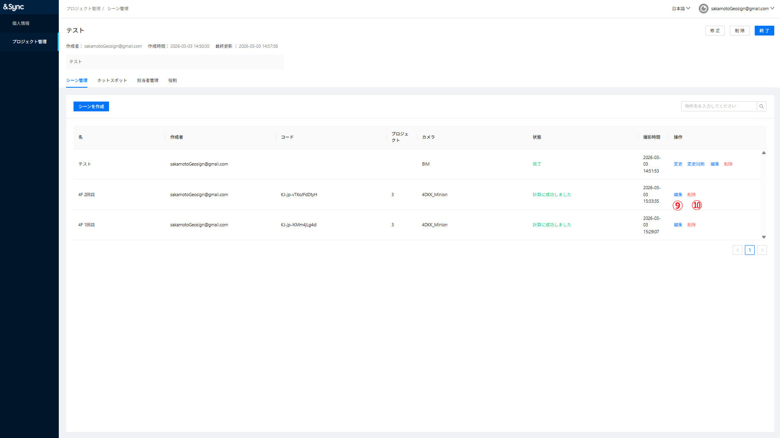
Task: Open the 日本語 language dropdown
Action: coord(681,9)
